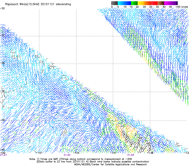This screenshot has width=189, height=166.
Task: Click the 'NOAA/NESDIS/Center for Satellite Applications' credit line
Action: [110, 164]
